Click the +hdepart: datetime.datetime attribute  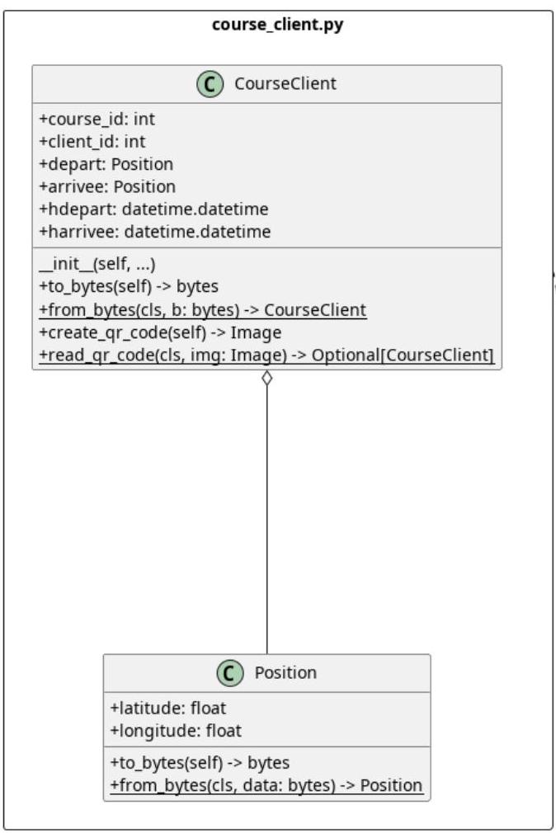[x=153, y=209]
